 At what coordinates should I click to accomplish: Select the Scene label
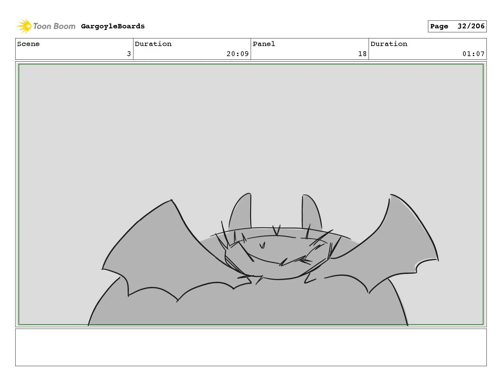tap(28, 44)
